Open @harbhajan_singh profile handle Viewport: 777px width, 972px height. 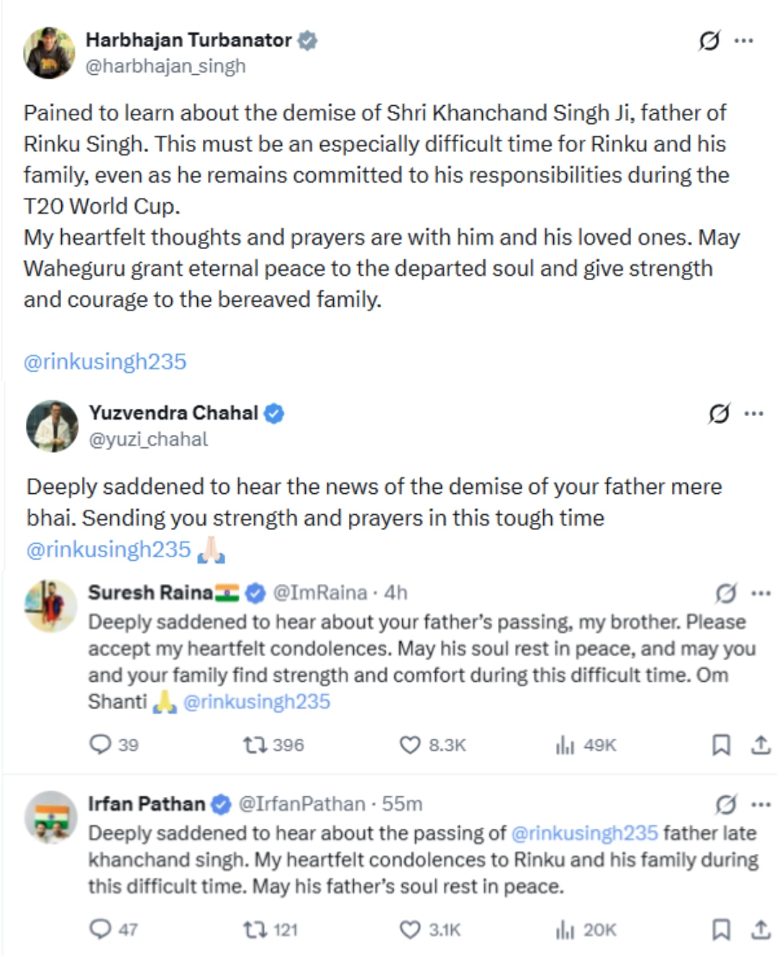click(x=165, y=66)
